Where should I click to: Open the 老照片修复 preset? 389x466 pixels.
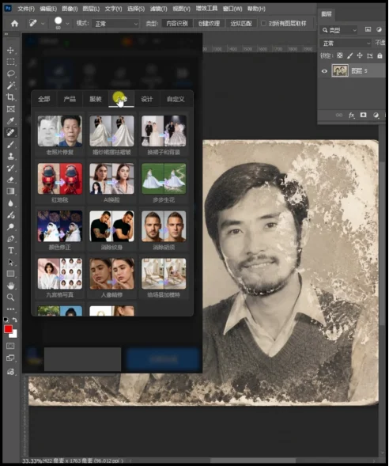[x=59, y=134]
